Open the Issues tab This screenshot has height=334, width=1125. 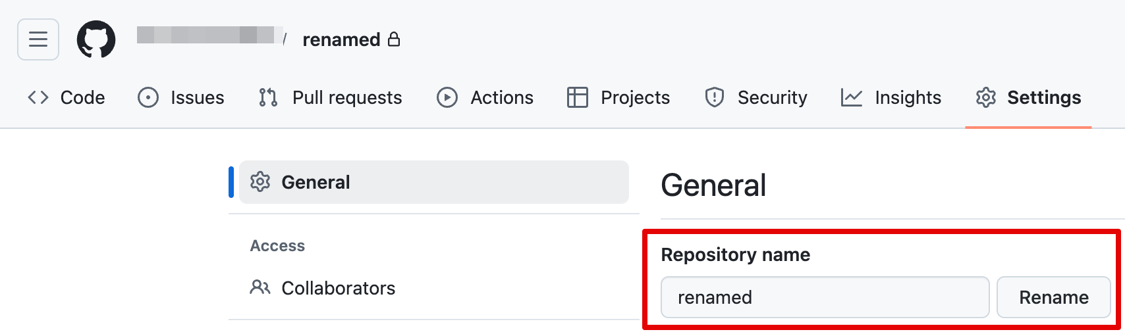point(197,98)
